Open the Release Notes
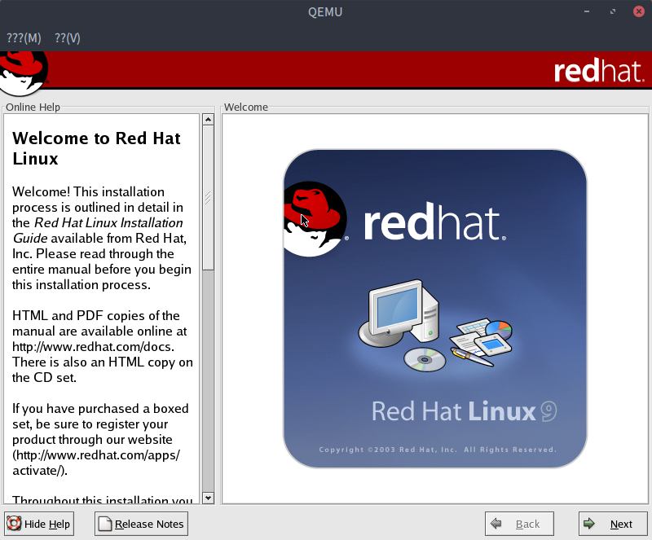Image resolution: width=652 pixels, height=540 pixels. [141, 524]
